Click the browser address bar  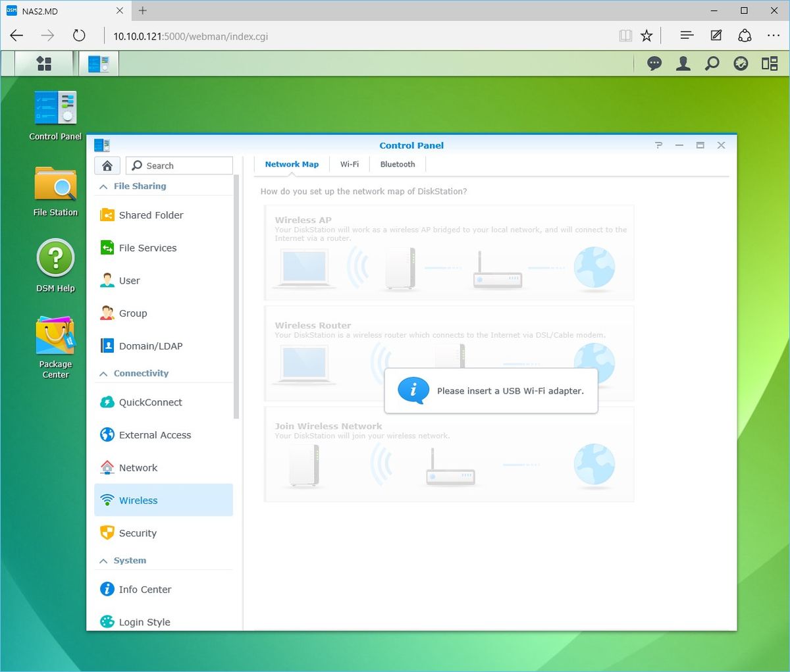click(359, 36)
